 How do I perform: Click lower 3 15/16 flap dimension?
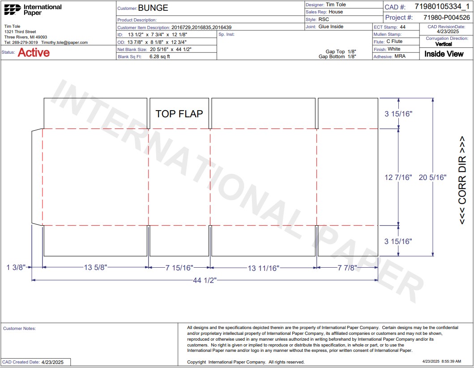tap(398, 241)
